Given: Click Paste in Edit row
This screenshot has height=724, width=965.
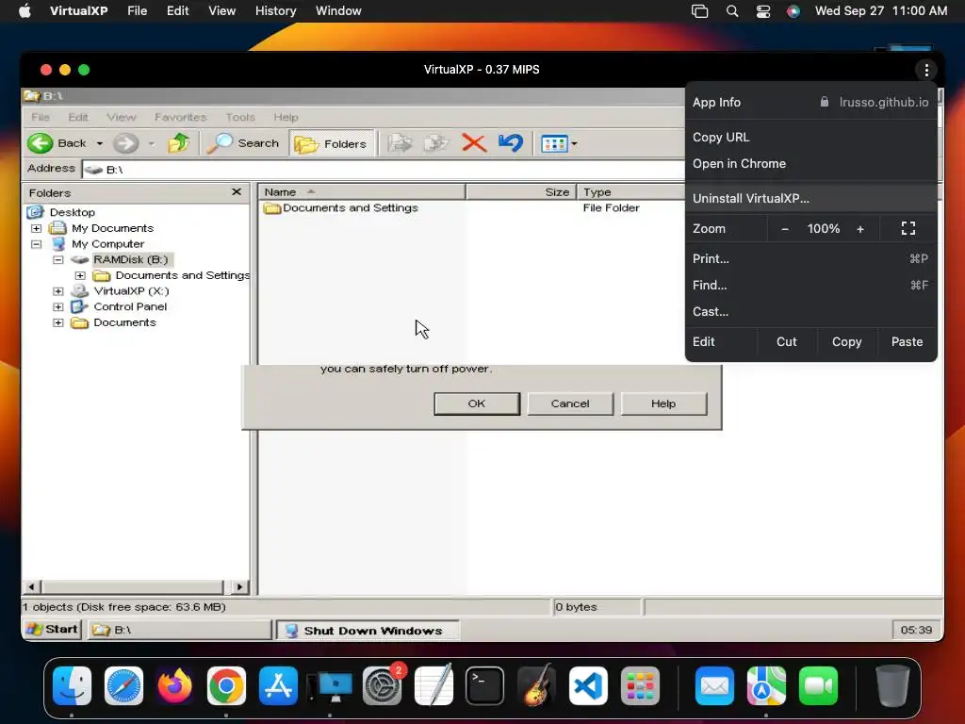Looking at the screenshot, I should (x=908, y=341).
